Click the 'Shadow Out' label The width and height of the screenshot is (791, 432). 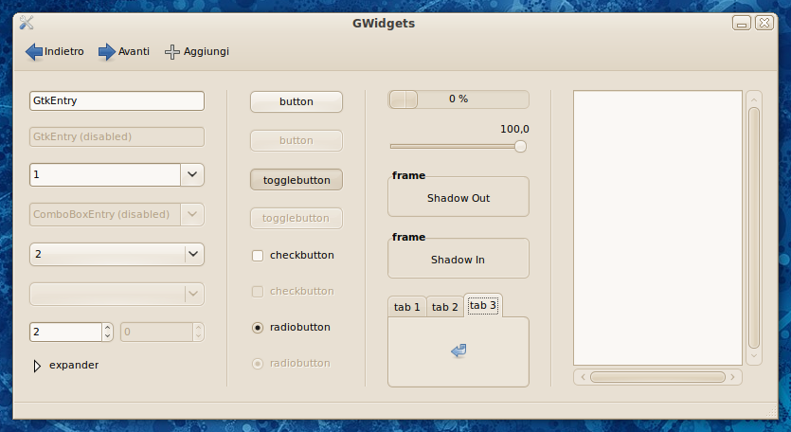(x=458, y=198)
